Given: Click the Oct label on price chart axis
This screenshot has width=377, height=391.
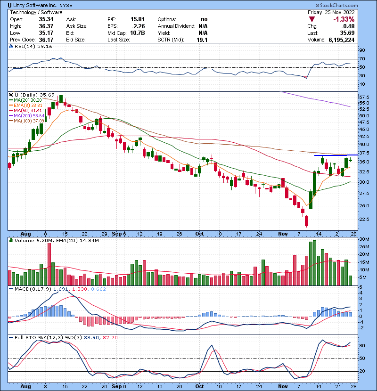Looking at the screenshot, I should pyautogui.click(x=199, y=234).
